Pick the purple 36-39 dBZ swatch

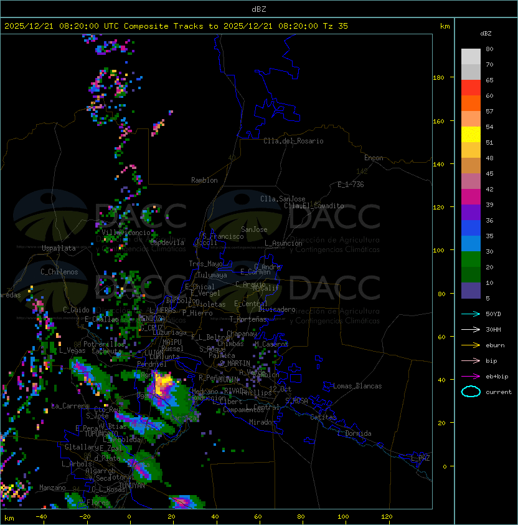click(471, 213)
